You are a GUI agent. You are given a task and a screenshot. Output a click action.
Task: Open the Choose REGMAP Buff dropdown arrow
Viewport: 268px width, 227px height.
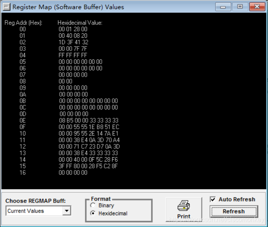coord(66,211)
